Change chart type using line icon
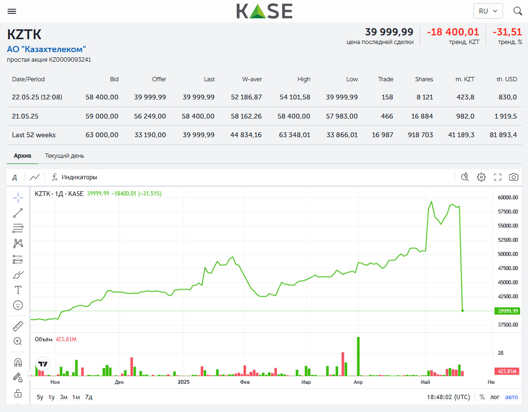Viewport: 528px width, 412px height. click(x=35, y=177)
